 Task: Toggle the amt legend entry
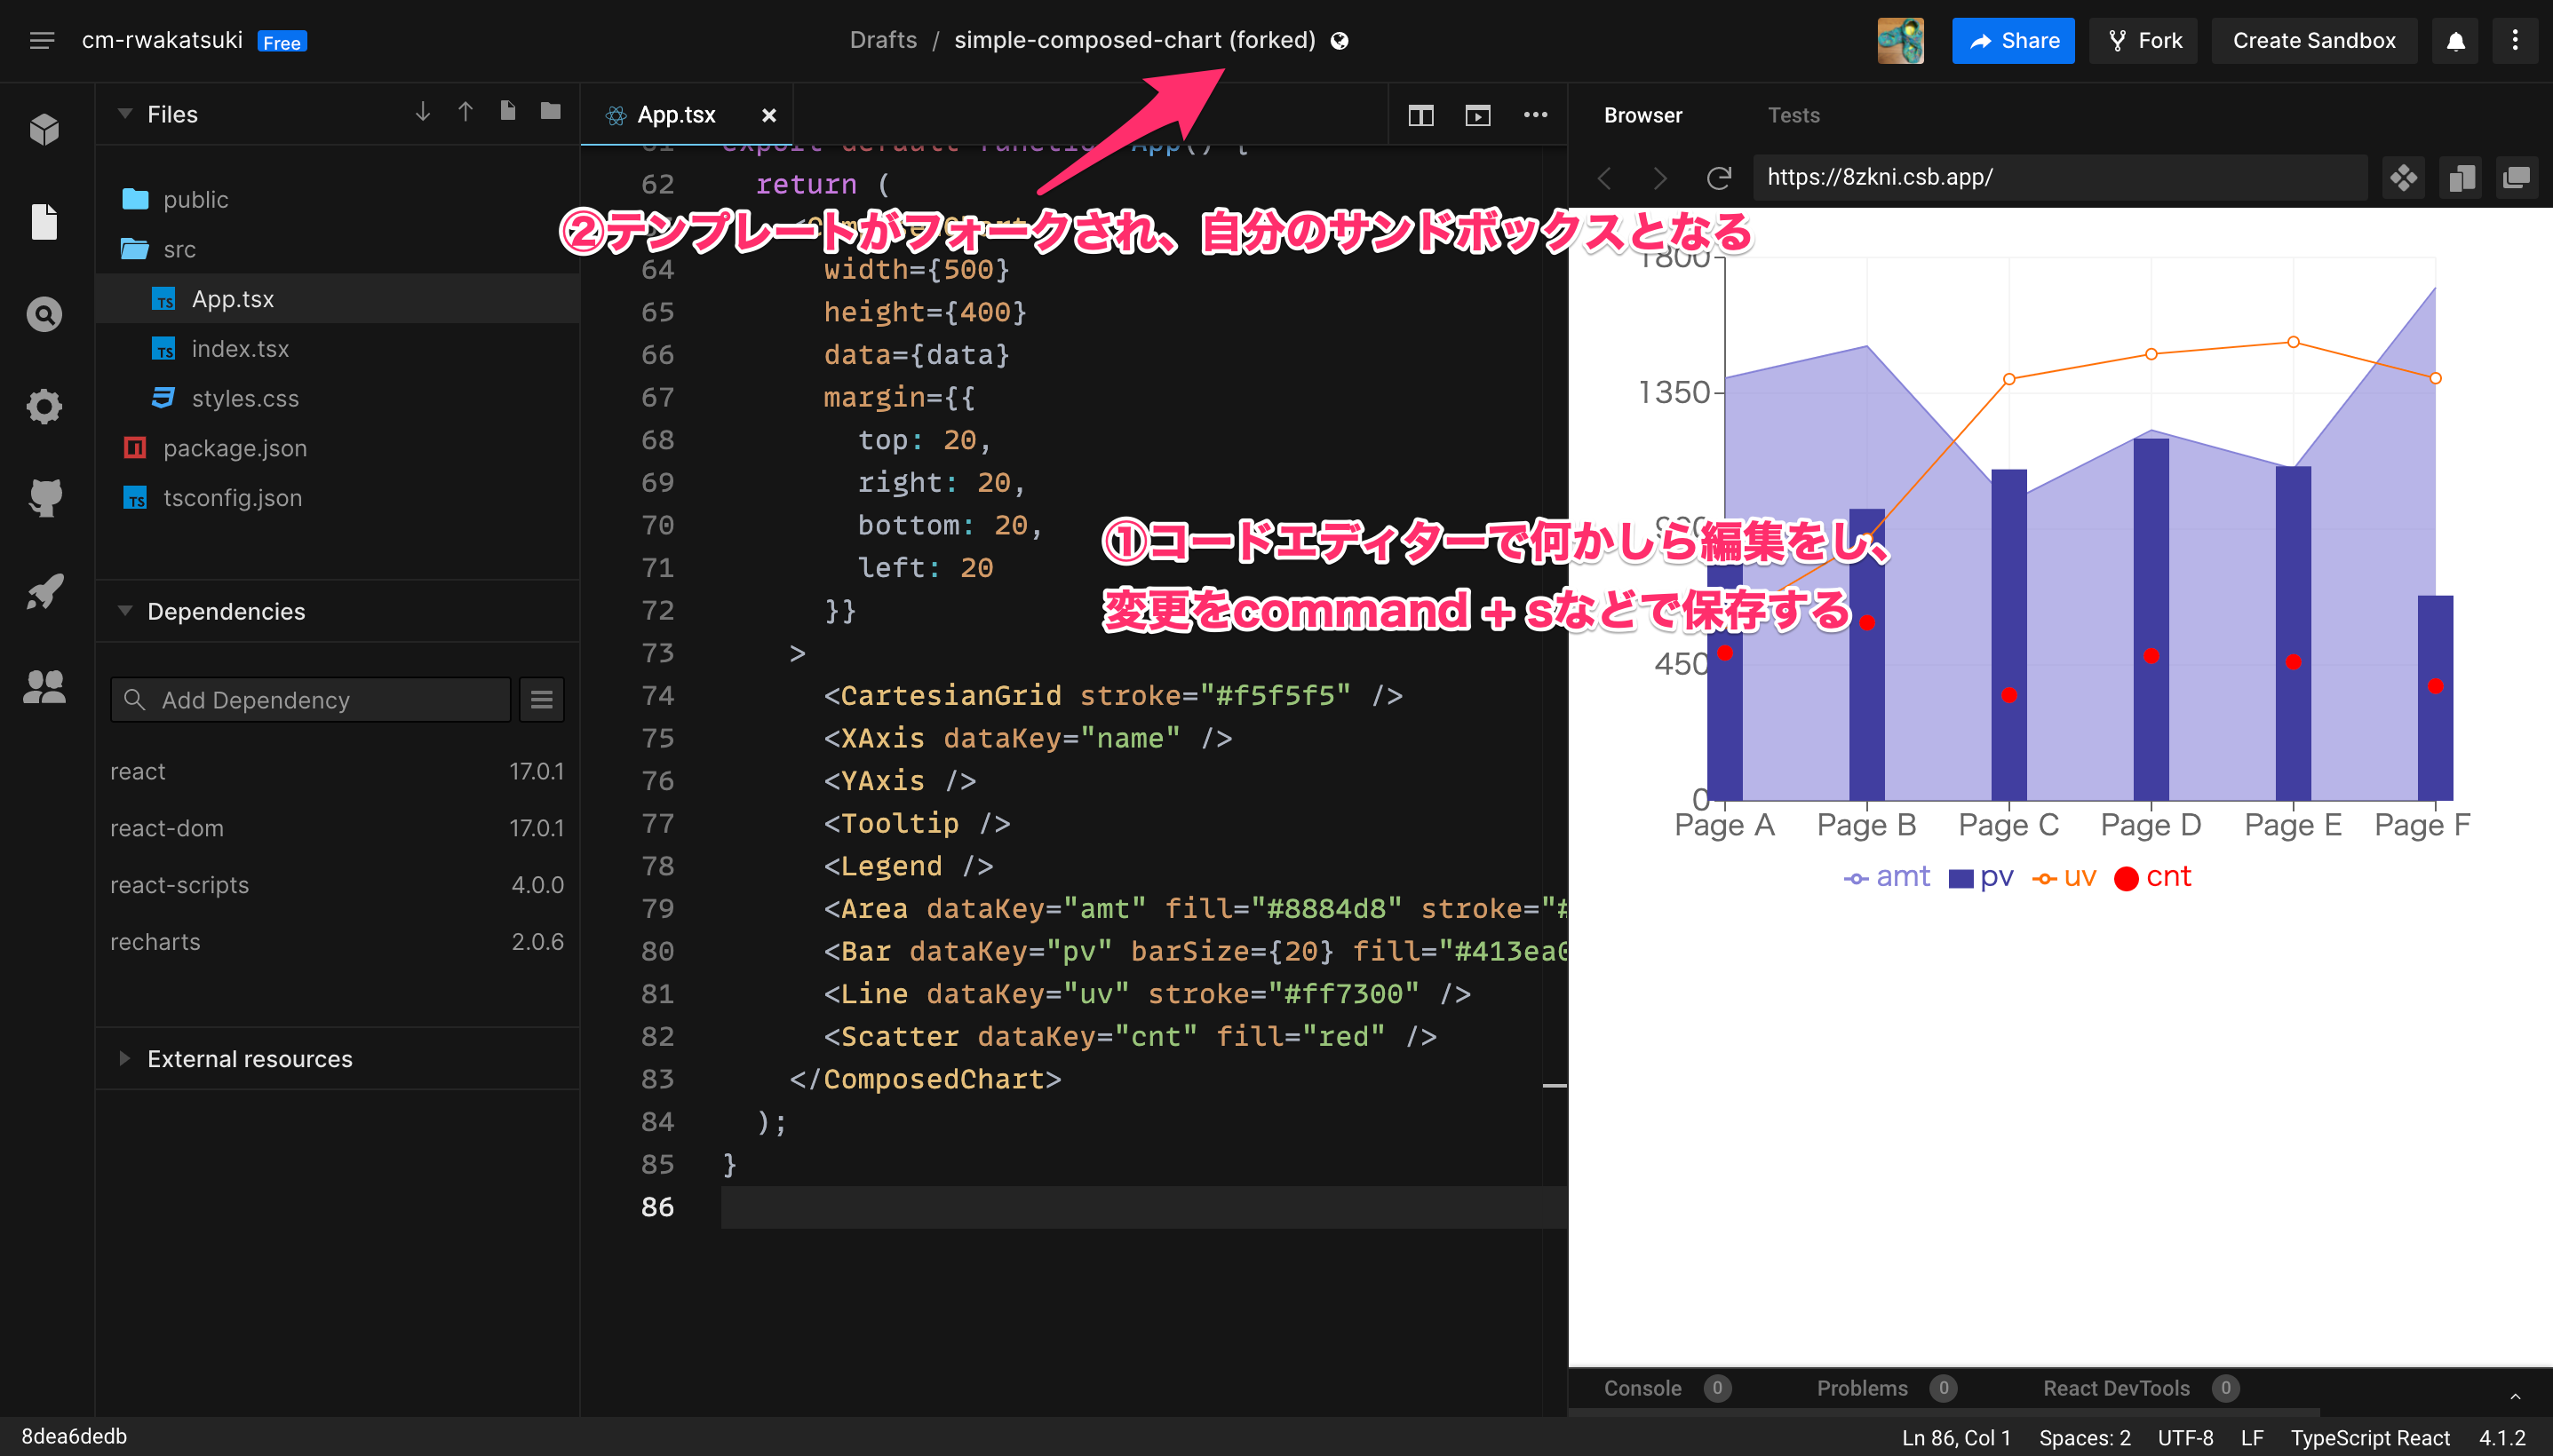[1887, 877]
